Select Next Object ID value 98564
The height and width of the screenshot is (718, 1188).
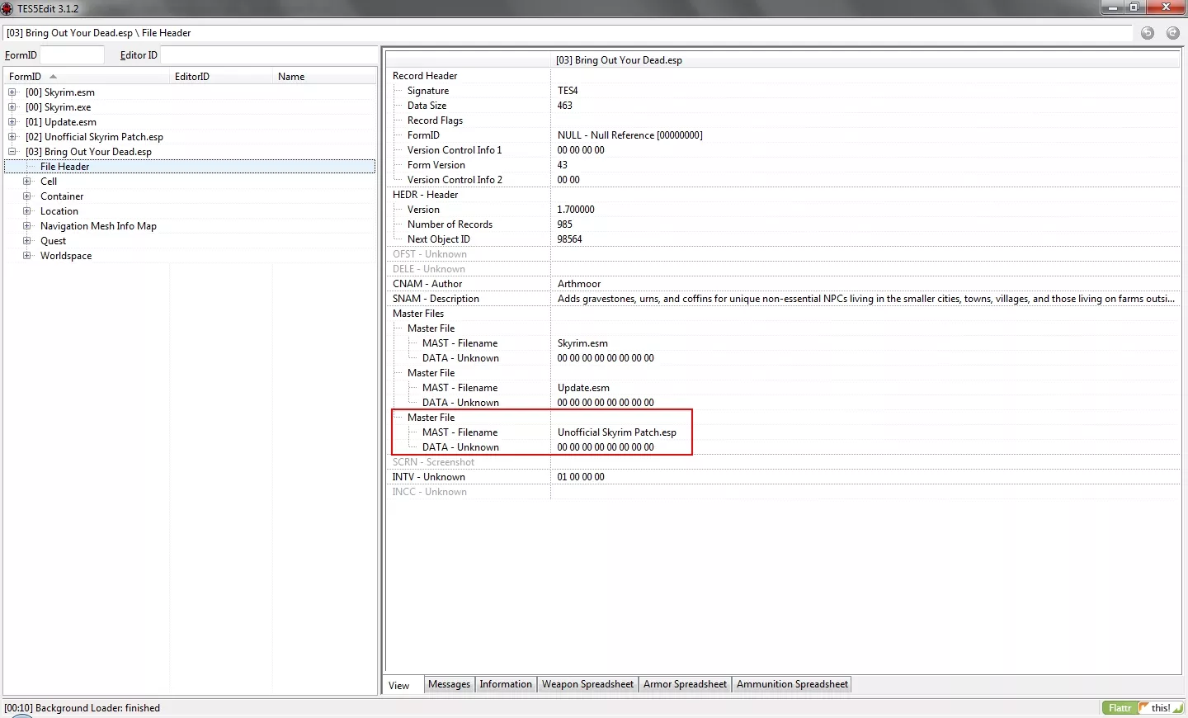(569, 239)
